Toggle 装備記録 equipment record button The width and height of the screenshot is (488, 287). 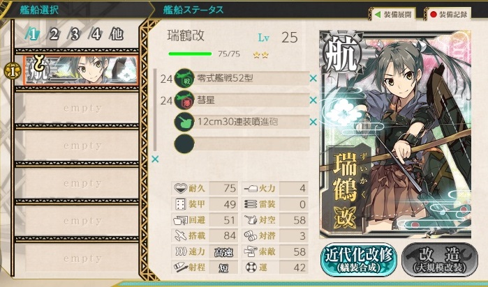tap(448, 15)
